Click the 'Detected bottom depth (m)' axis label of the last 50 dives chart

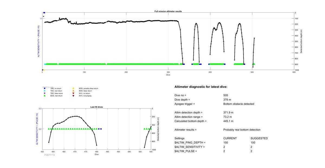[x=158, y=129]
